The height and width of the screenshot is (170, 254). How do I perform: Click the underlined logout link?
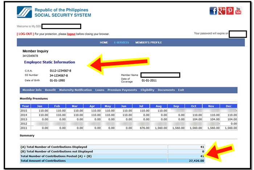click(71, 34)
